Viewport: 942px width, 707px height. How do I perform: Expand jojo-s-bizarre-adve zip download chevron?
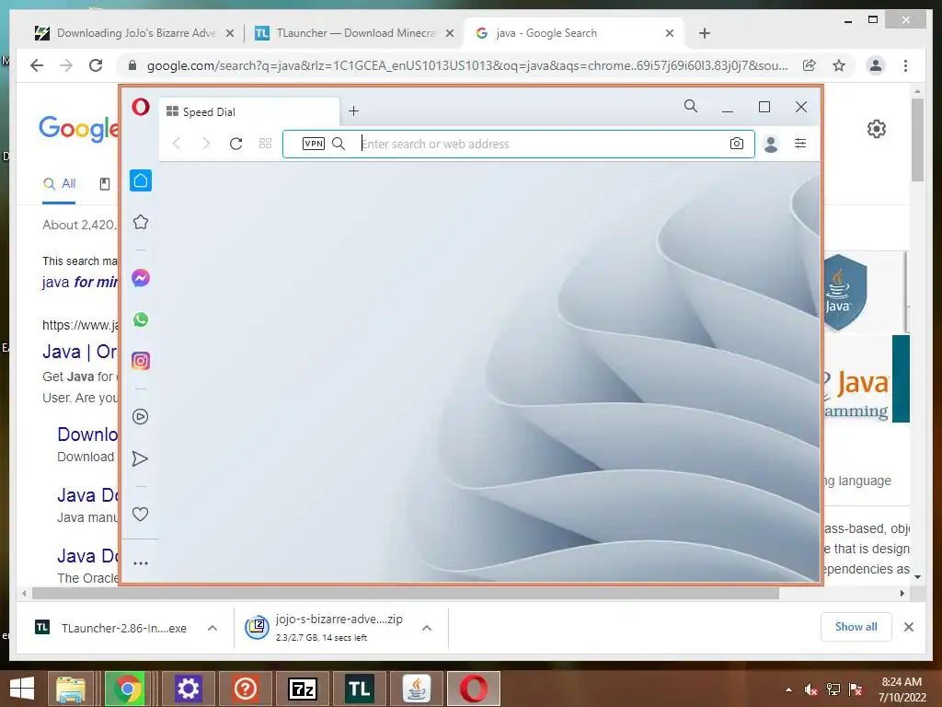(427, 628)
